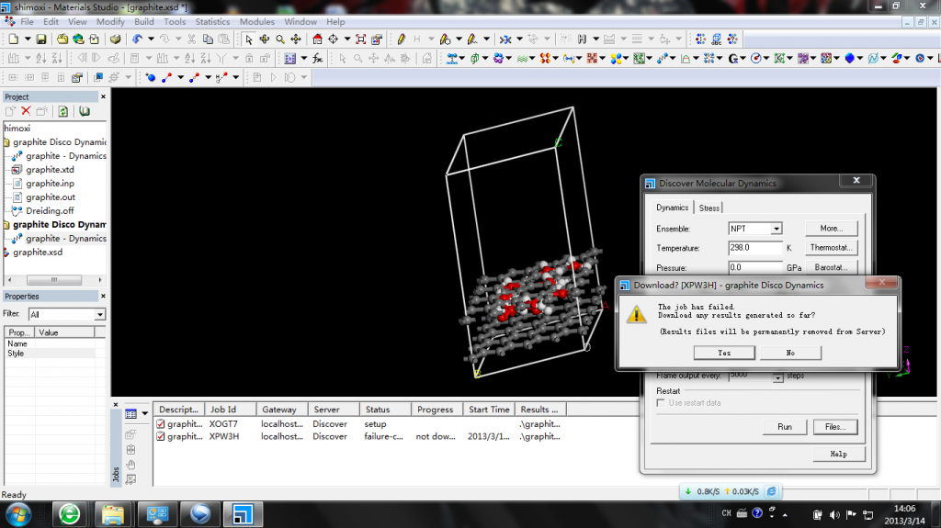
Task: Select the Sketch Atom pencil tool
Action: coord(401,39)
